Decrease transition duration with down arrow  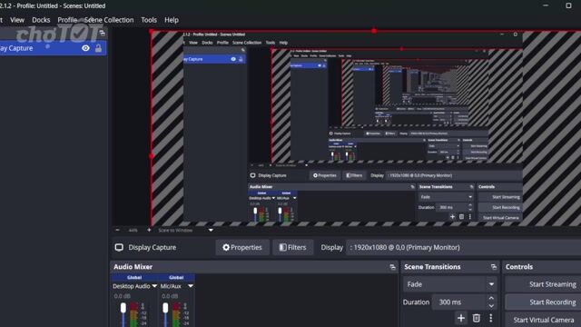click(x=491, y=306)
